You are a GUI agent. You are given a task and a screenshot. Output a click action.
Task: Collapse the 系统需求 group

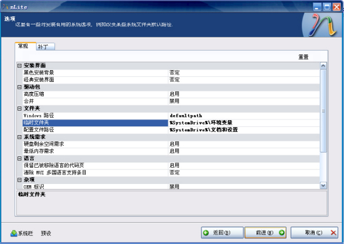pos(19,137)
